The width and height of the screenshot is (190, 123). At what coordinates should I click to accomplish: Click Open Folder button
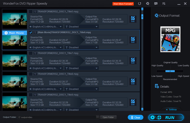[108, 117]
